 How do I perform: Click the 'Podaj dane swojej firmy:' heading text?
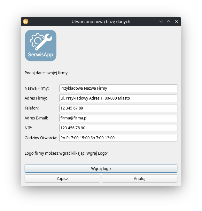[x=47, y=73]
